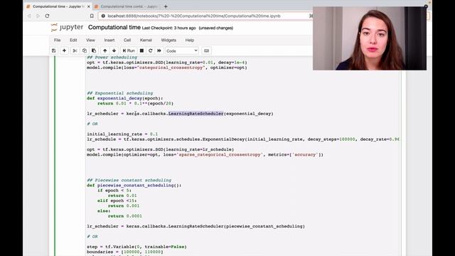
Task: Open the command palette keyboard icon
Action: point(206,50)
